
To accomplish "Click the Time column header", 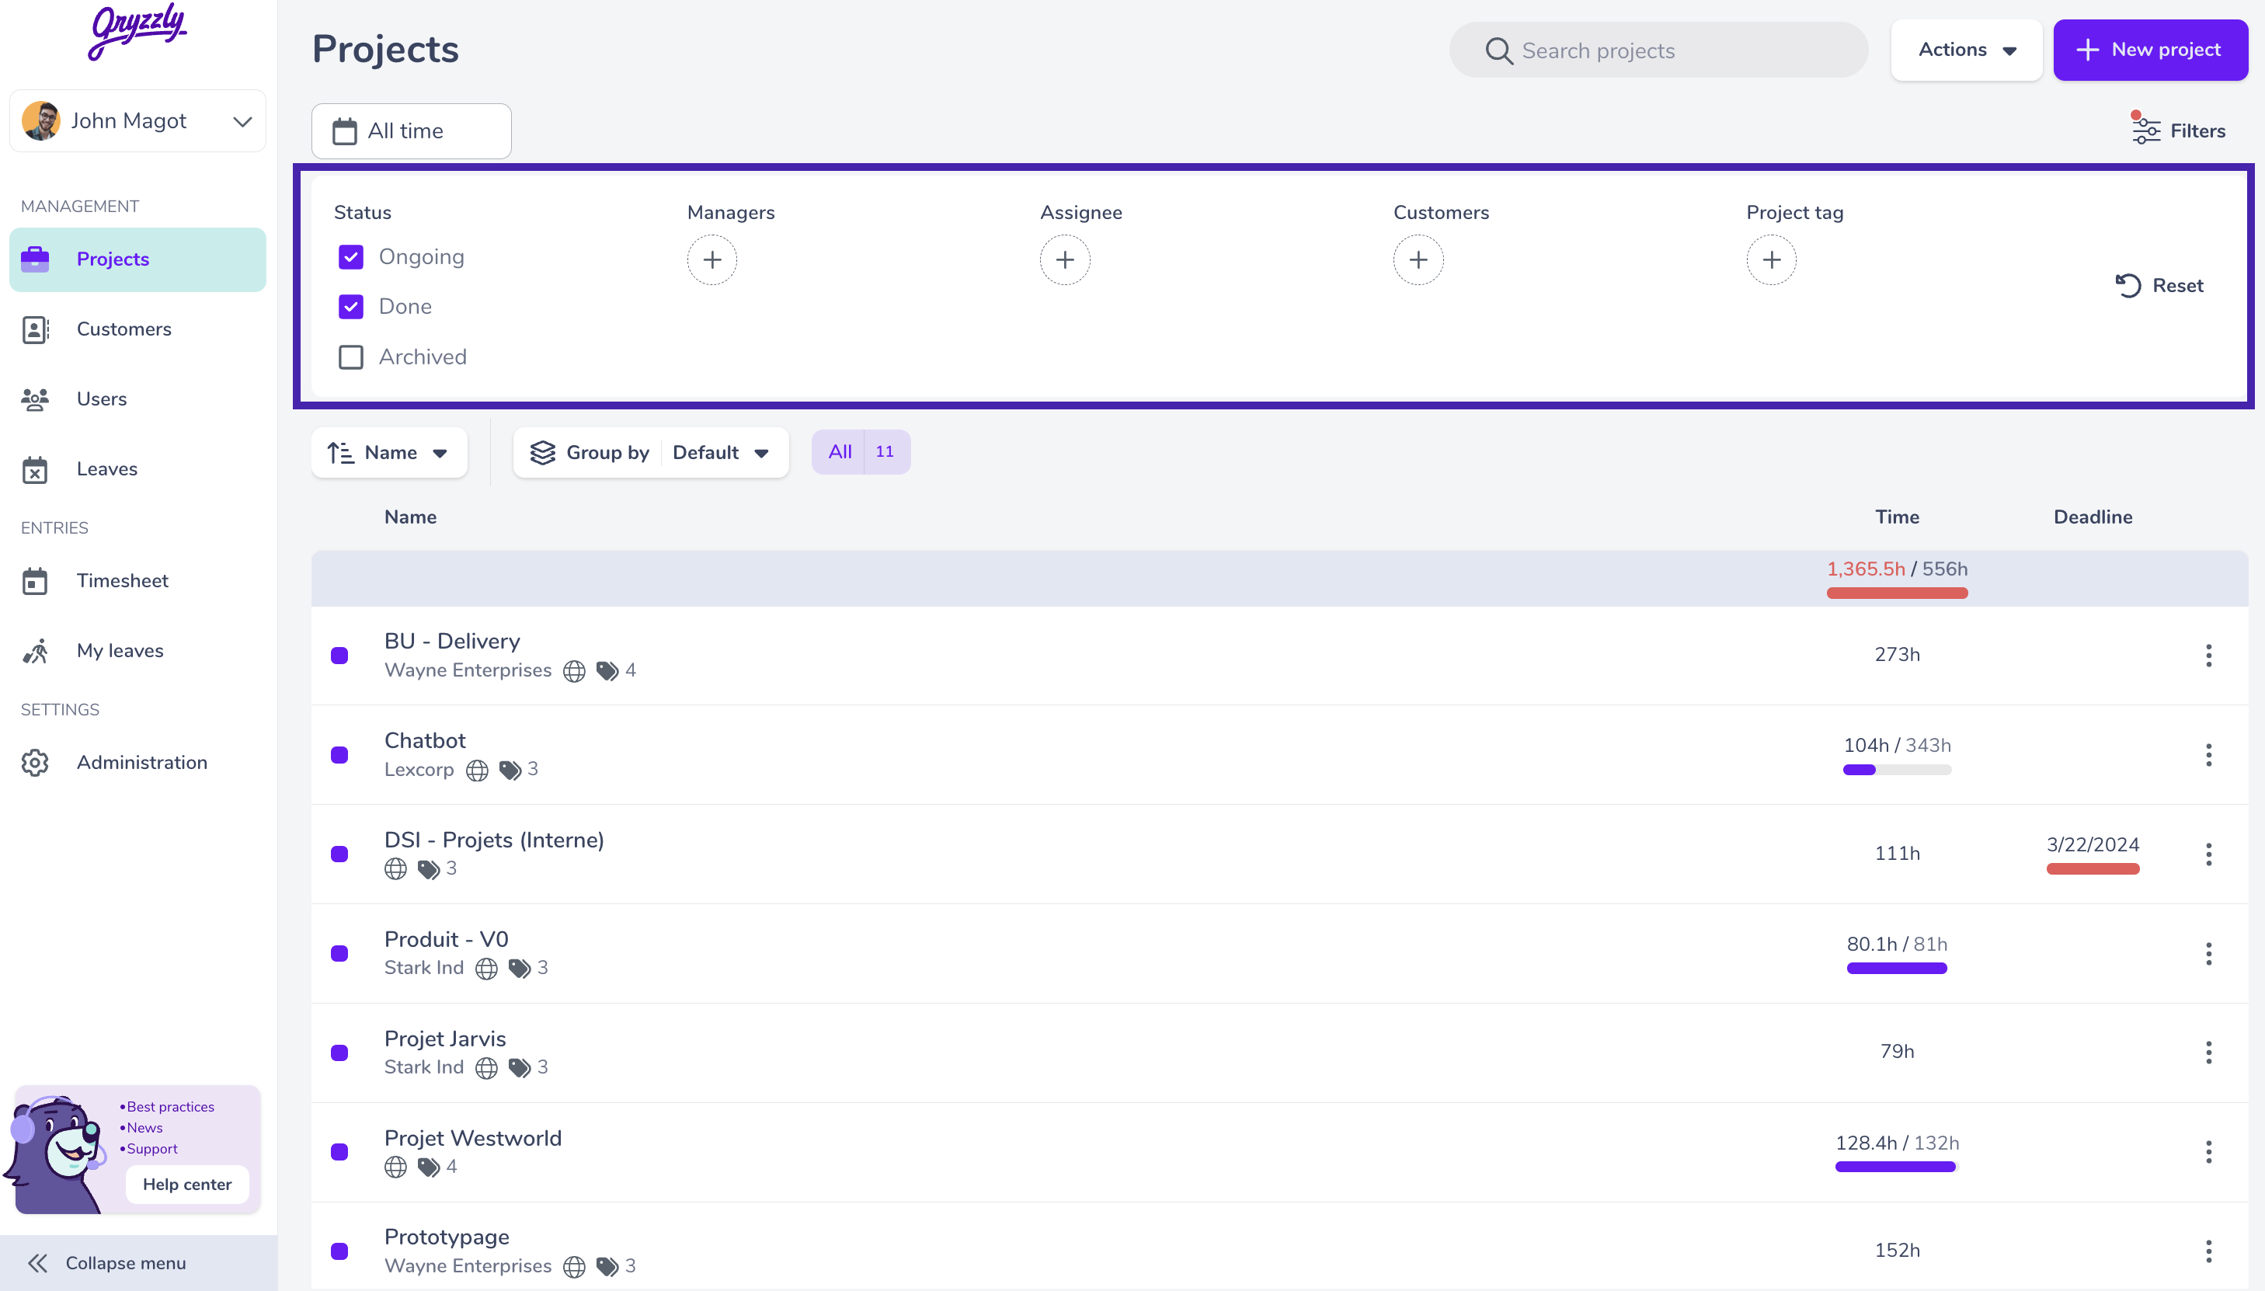I will (1896, 518).
